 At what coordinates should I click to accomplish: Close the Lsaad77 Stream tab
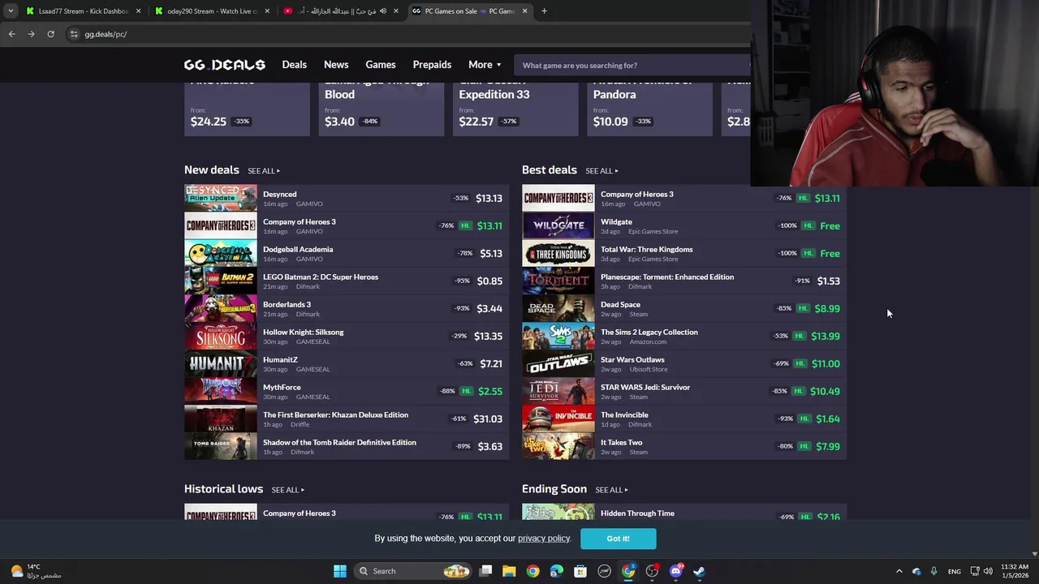coord(138,11)
